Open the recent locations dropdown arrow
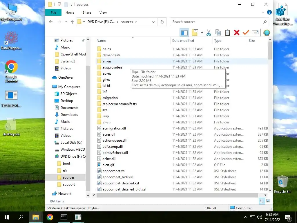The width and height of the screenshot is (297, 223). (66, 22)
